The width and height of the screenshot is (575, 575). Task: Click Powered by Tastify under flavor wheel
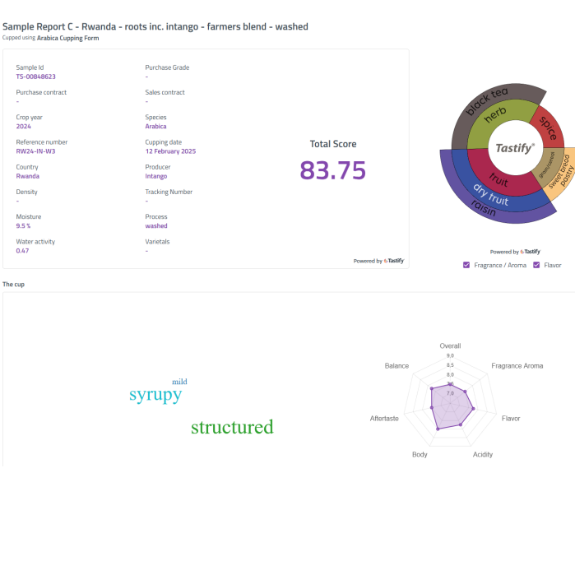pos(515,252)
